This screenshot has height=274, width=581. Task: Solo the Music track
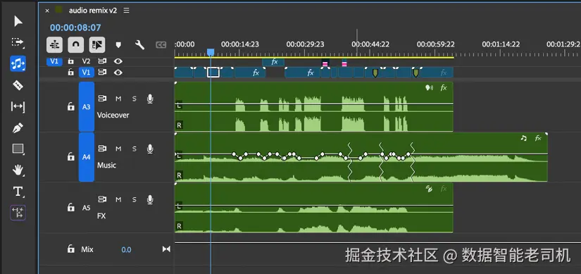[x=135, y=149]
